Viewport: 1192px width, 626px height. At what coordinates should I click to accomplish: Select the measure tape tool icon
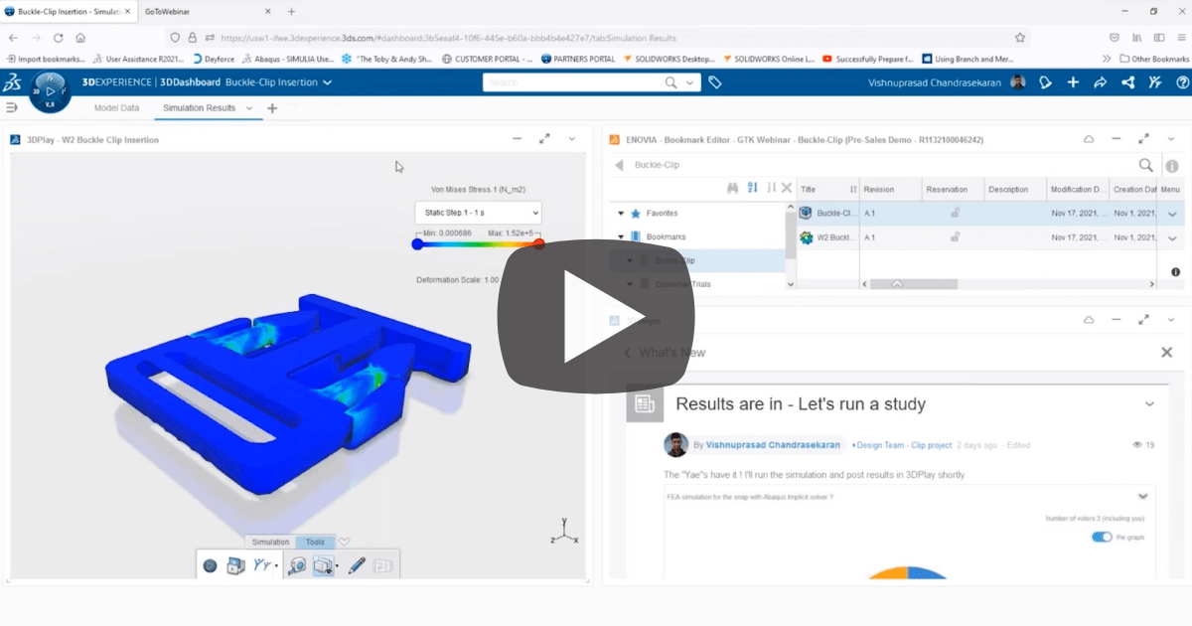(297, 565)
